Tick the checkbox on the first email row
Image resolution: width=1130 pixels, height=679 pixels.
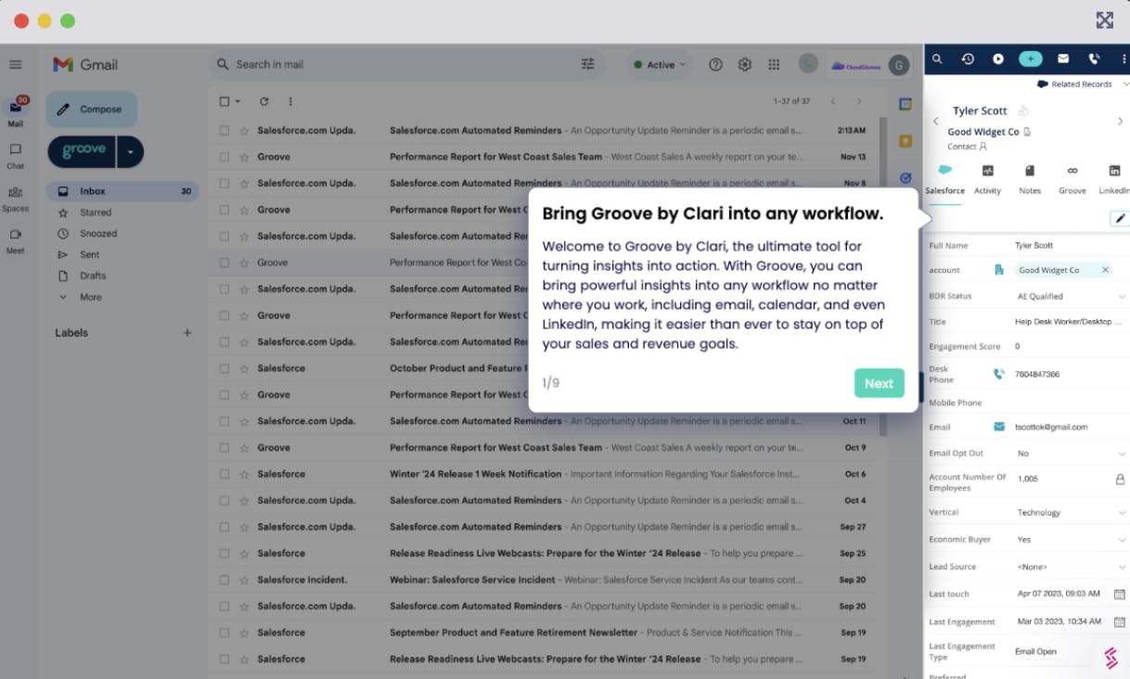pos(225,131)
